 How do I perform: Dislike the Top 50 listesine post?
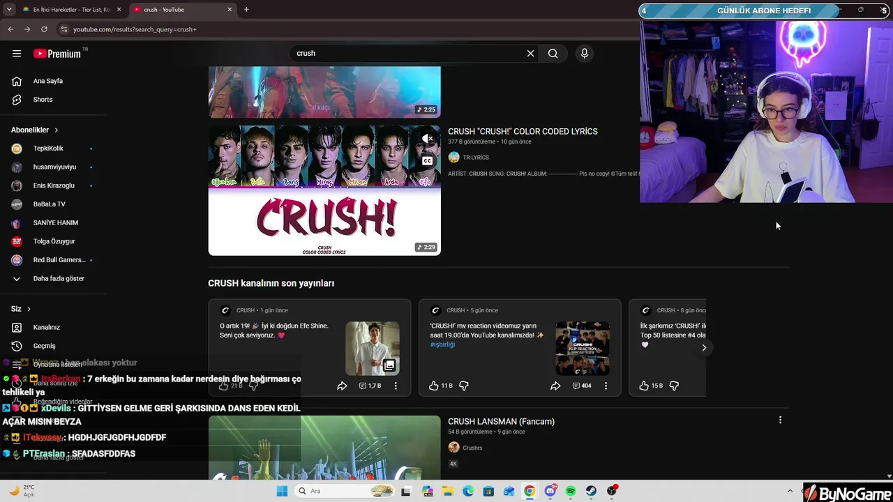[x=674, y=386]
